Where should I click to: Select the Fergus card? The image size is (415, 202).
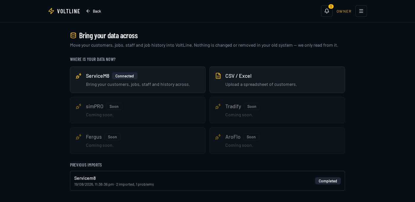[x=138, y=141]
